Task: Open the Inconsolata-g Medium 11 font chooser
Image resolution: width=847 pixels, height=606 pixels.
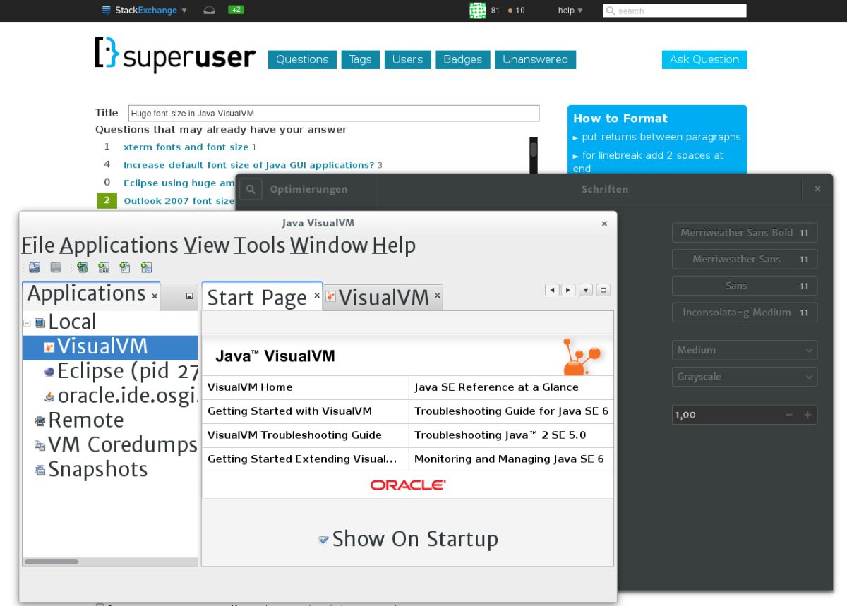Action: (745, 313)
